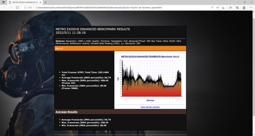Close the METRO EXODUS ENHANCED tab
This screenshot has width=255, height=136.
[x=40, y=2]
